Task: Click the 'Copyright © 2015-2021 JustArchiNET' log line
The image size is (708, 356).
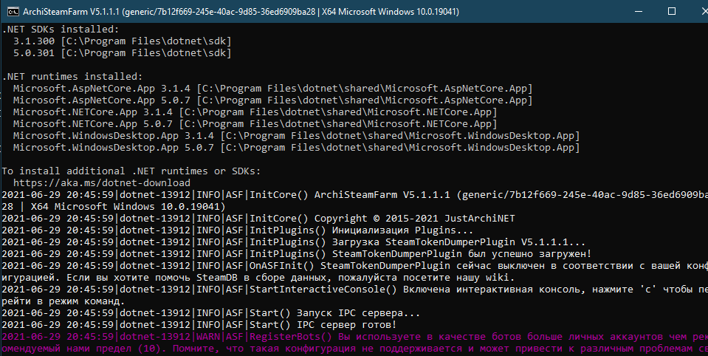Action: 258,219
